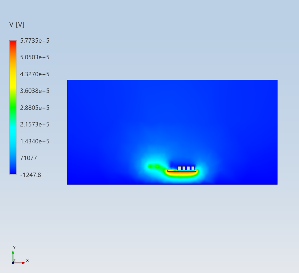Click the Y axis of the triad
This screenshot has width=299, height=273.
point(13,256)
